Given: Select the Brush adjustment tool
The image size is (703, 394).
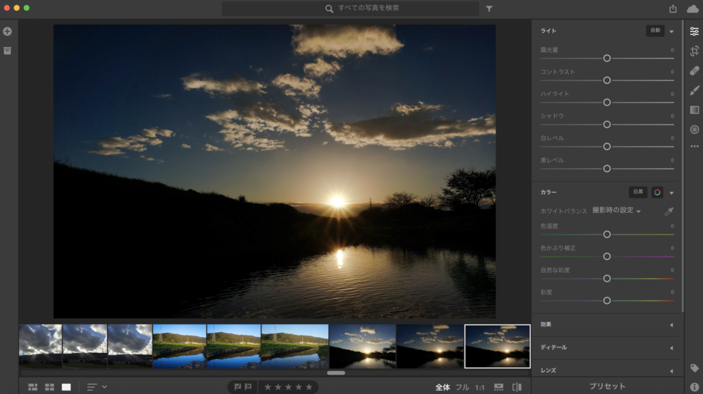Looking at the screenshot, I should pyautogui.click(x=694, y=91).
